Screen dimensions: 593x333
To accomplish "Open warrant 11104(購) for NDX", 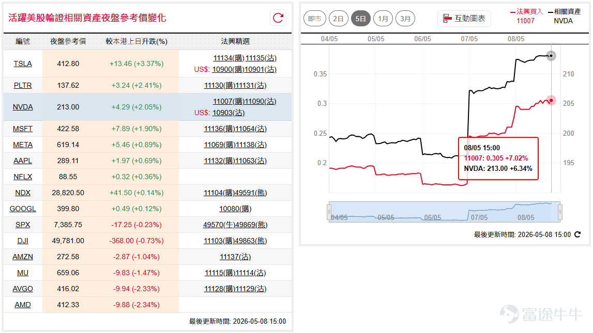I will [219, 193].
